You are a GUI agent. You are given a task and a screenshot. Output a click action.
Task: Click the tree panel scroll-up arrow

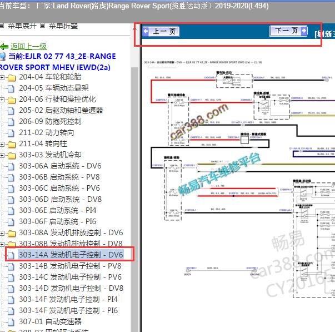(x=135, y=28)
